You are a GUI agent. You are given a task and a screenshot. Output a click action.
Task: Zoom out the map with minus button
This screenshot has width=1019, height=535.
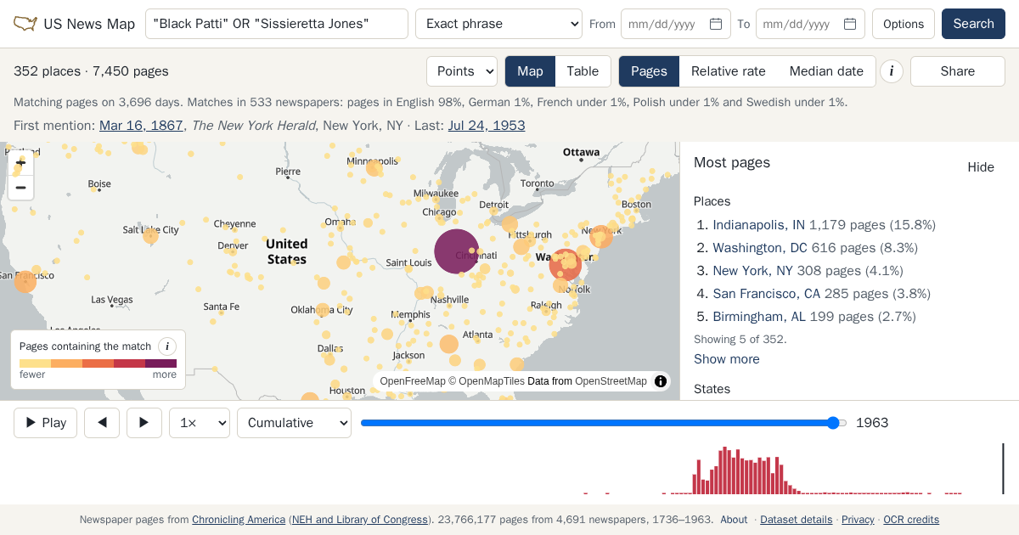21,188
